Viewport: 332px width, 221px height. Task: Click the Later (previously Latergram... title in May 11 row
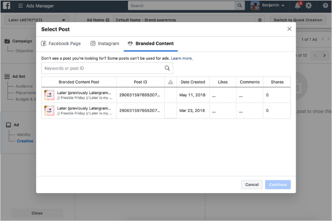click(84, 93)
